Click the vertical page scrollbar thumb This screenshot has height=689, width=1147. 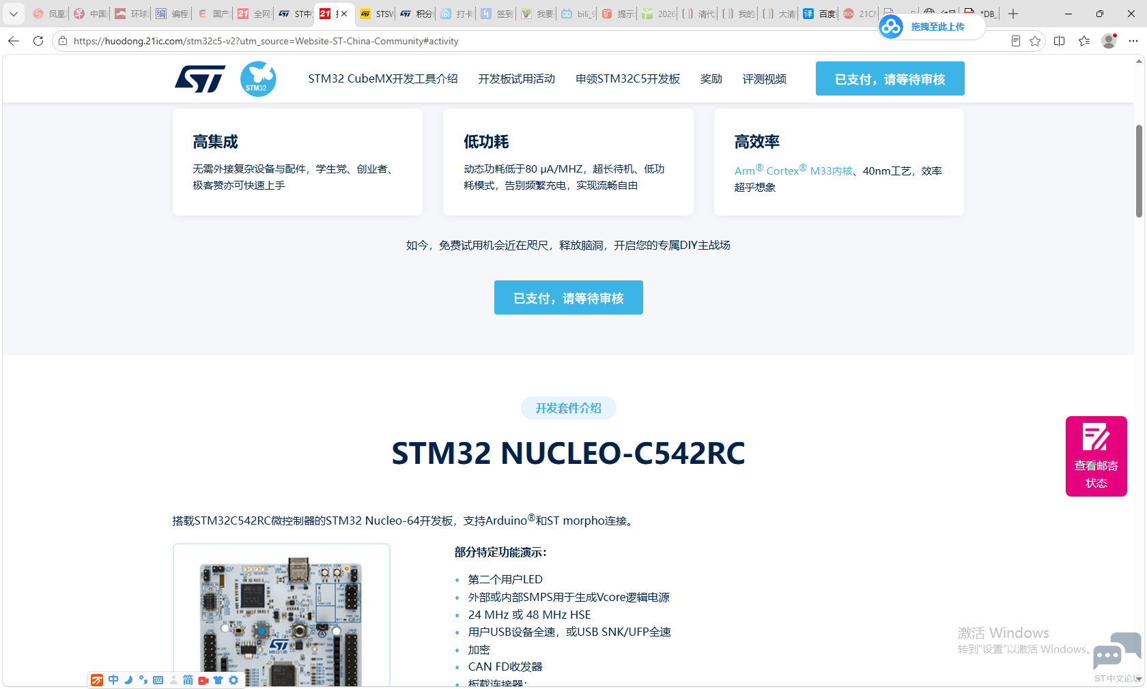click(x=1139, y=171)
